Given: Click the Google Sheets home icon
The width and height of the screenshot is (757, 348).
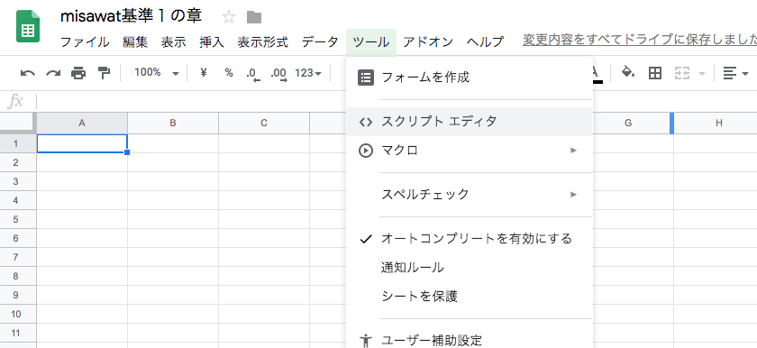Looking at the screenshot, I should tap(28, 26).
